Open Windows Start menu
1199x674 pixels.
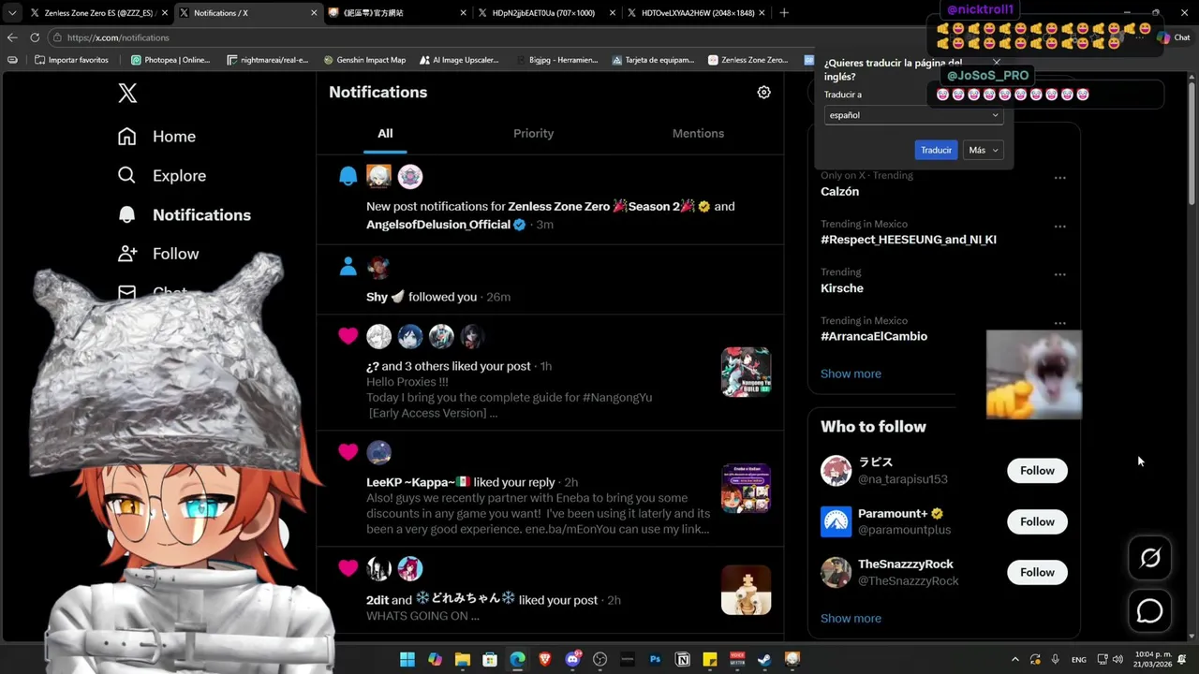pyautogui.click(x=407, y=659)
